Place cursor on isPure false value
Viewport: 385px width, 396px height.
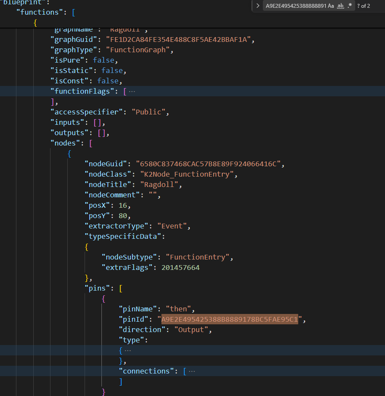(x=104, y=60)
